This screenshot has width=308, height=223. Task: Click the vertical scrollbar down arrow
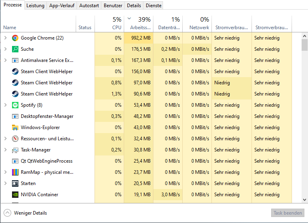click(x=305, y=199)
